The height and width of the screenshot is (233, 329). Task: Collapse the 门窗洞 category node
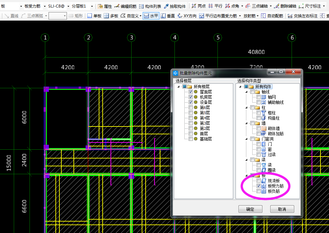247,139
